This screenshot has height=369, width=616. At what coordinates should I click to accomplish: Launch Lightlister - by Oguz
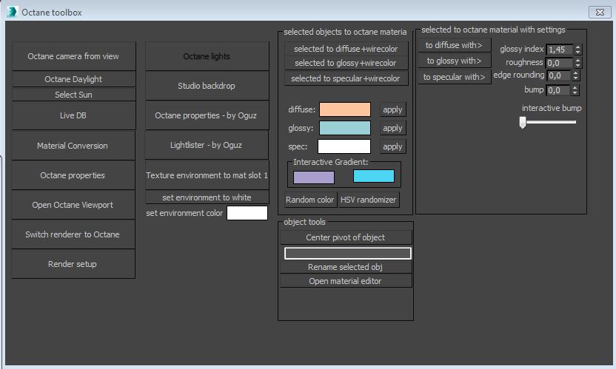207,145
